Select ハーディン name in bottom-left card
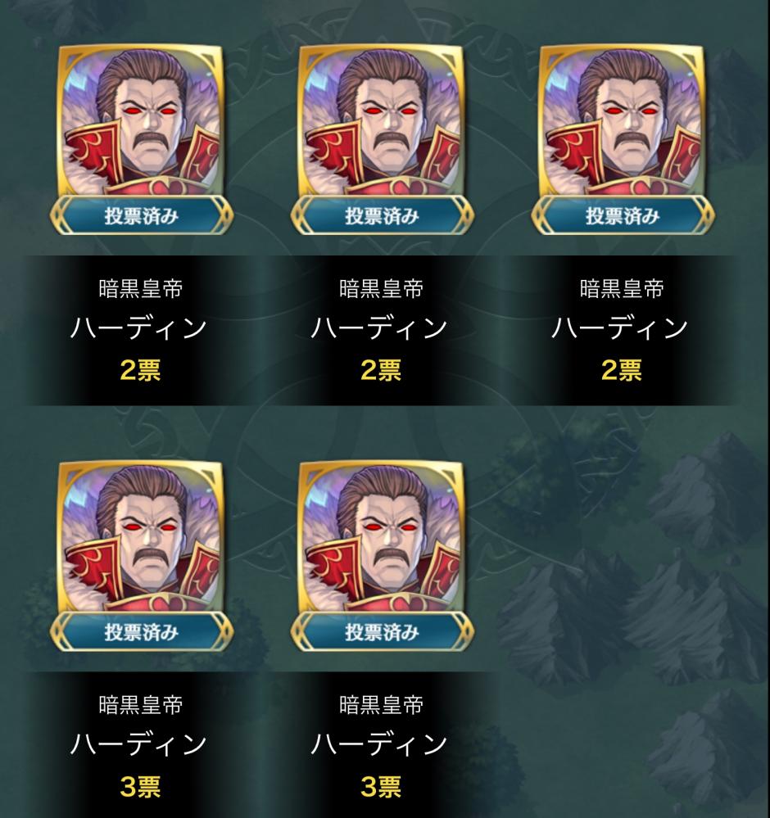The image size is (770, 818). point(139,744)
